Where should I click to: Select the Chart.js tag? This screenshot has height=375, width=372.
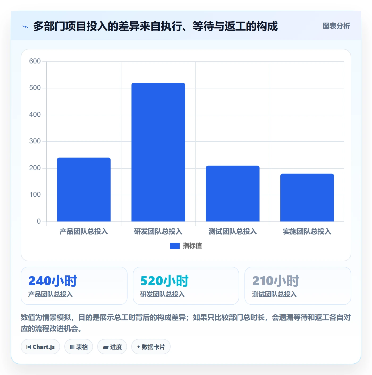pos(40,347)
